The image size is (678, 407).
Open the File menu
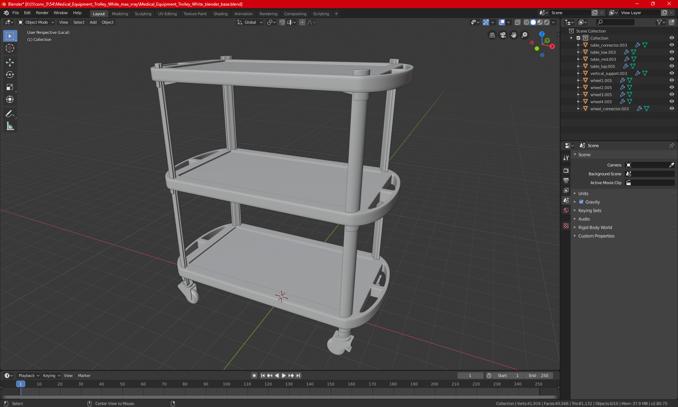tap(16, 13)
